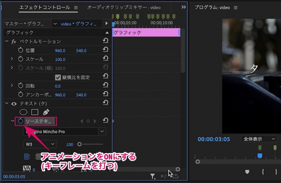
Task: Click the Program monitor zoom bar handle
Action: (198, 162)
